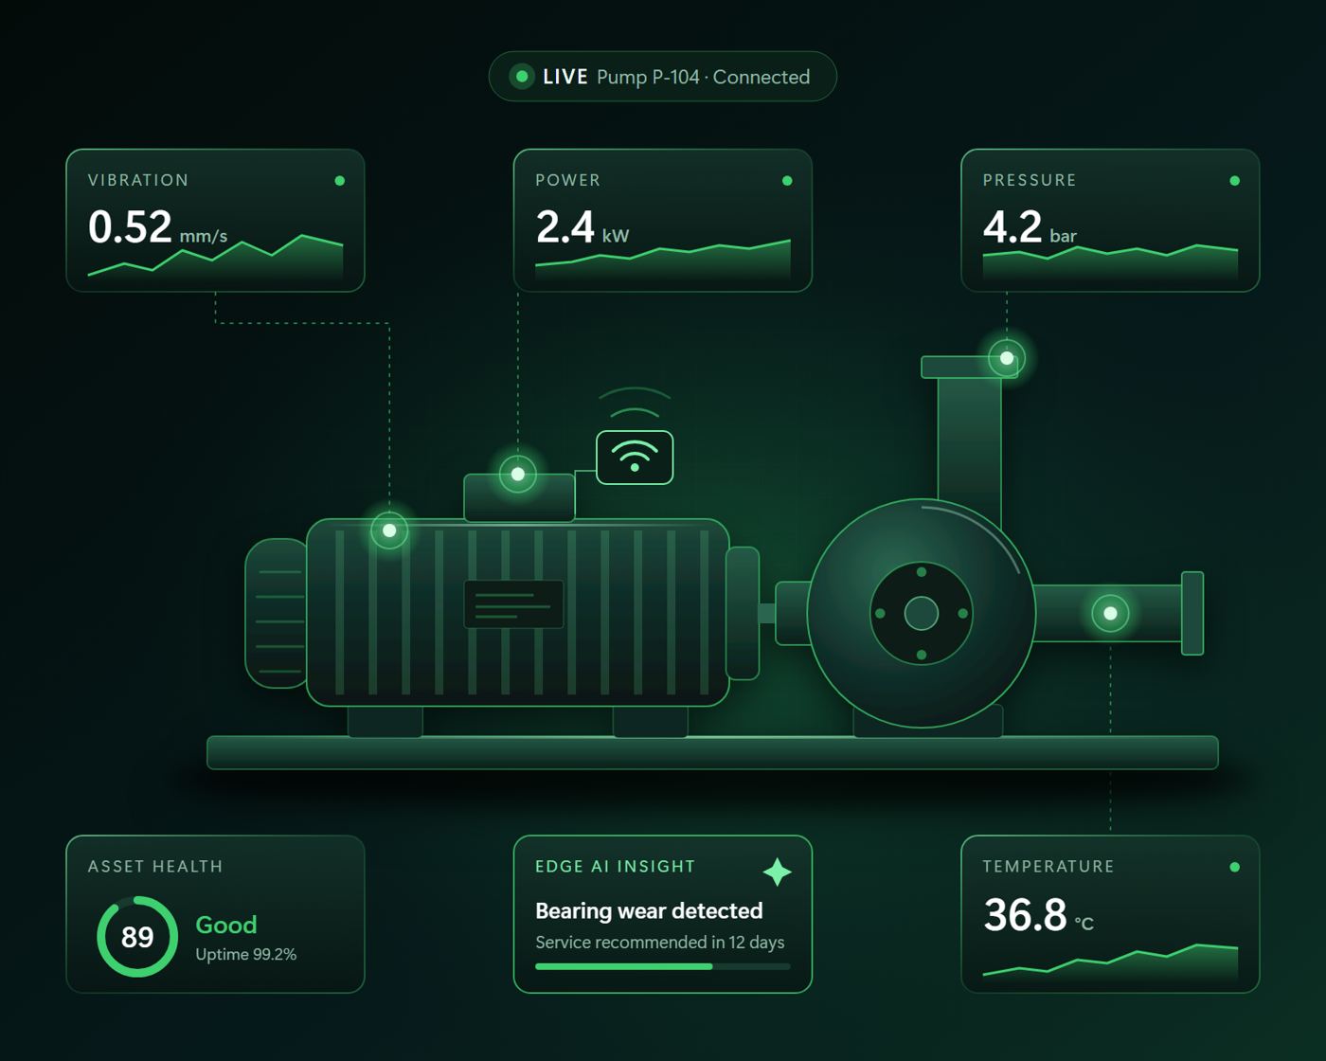Click the POWER card title

pos(568,180)
